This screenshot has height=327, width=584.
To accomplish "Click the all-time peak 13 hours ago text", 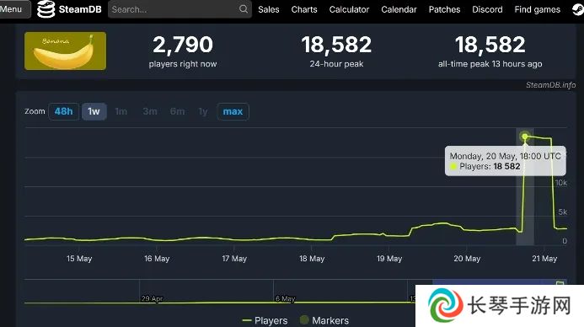I will [490, 64].
